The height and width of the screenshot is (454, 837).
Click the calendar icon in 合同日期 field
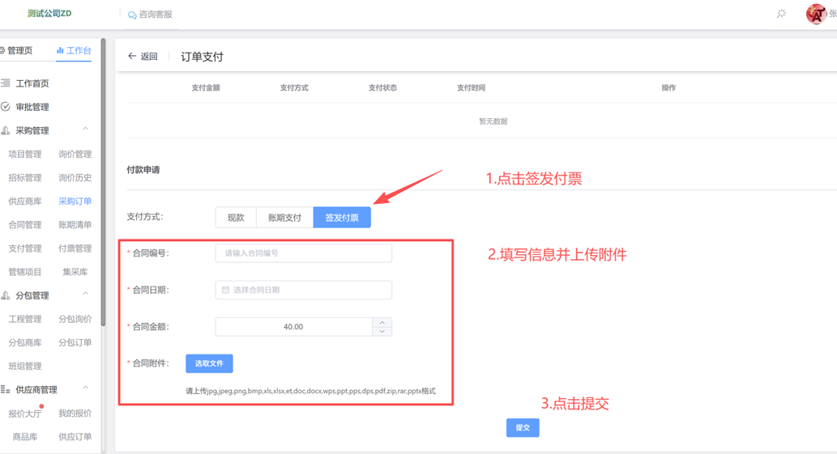pos(226,290)
